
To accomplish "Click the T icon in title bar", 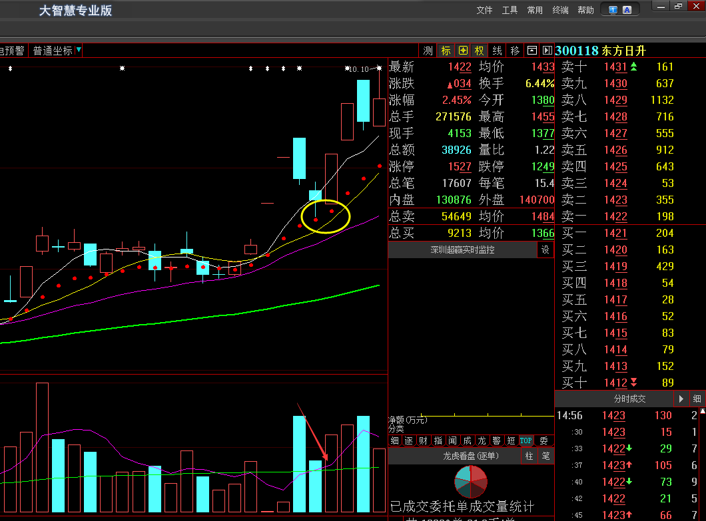I will click(613, 10).
